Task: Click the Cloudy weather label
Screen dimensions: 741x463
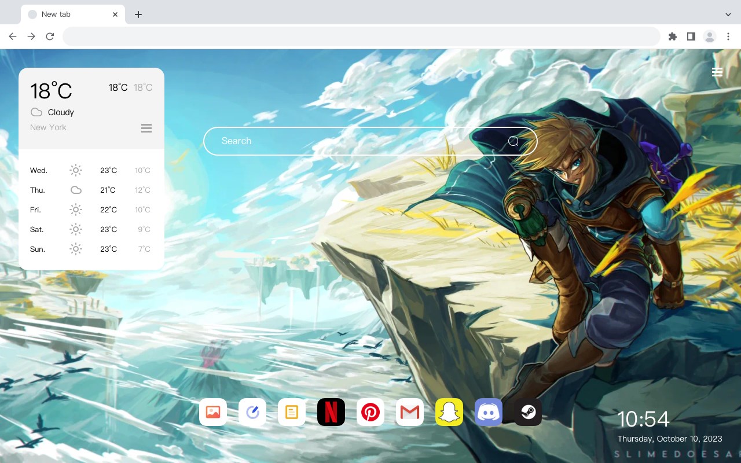Action: click(x=61, y=112)
